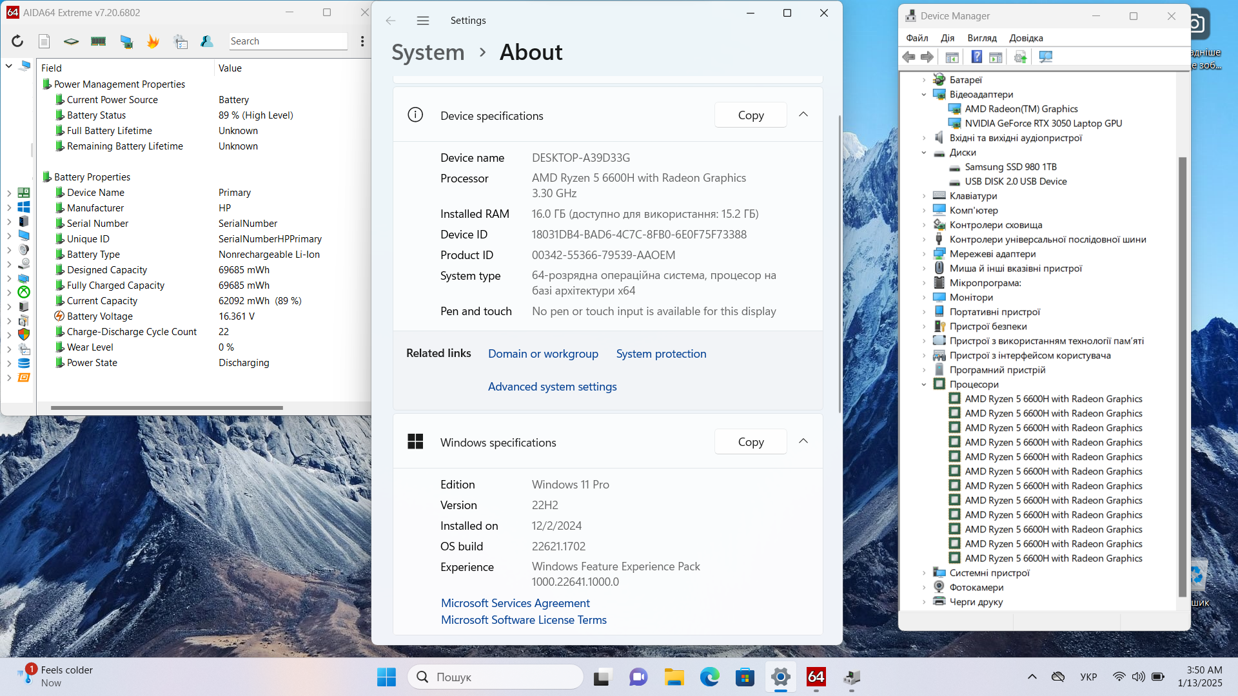Image resolution: width=1238 pixels, height=696 pixels.
Task: Click the scan for hardware changes icon
Action: (1046, 57)
